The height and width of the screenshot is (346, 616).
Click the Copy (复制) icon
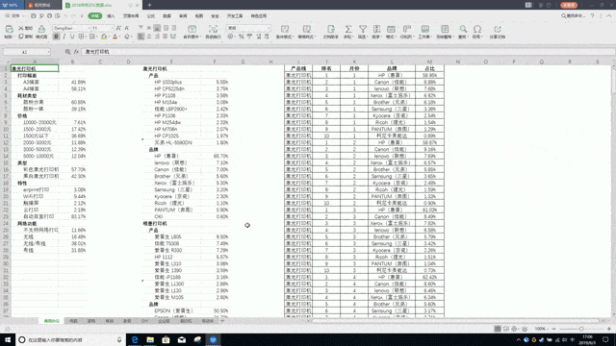point(21,37)
